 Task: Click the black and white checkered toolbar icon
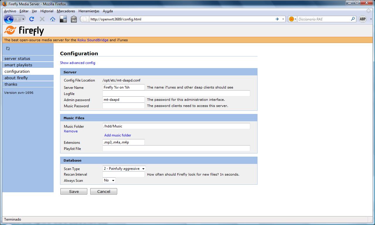click(x=63, y=19)
